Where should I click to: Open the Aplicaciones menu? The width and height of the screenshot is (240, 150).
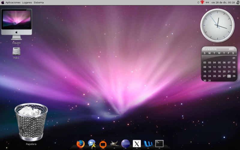(13, 2)
